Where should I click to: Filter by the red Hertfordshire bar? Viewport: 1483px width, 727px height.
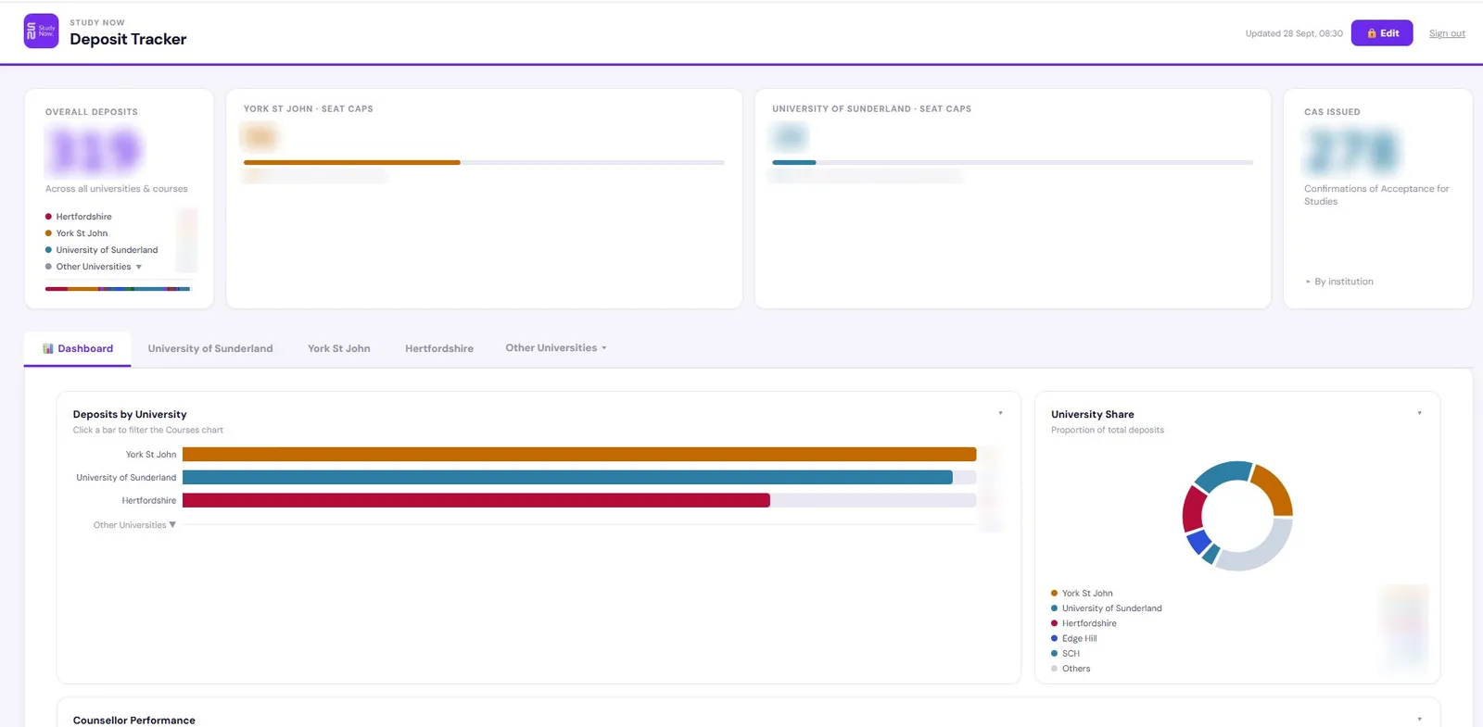click(476, 501)
